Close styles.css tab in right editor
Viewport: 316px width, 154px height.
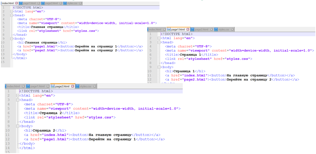click(x=232, y=29)
